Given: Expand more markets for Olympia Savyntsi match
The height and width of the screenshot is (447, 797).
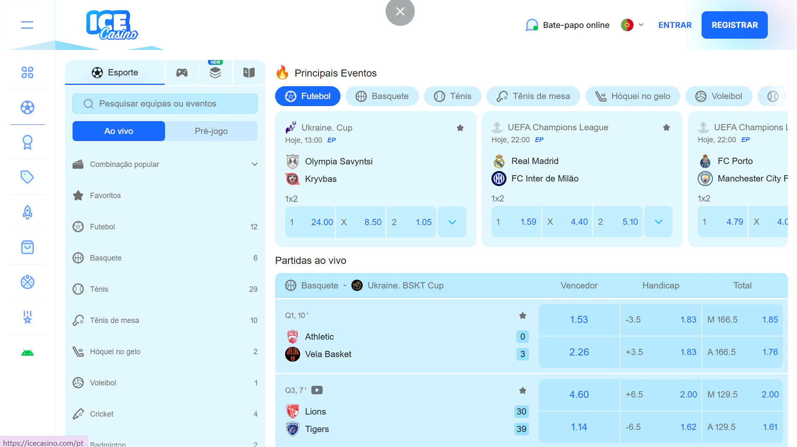Looking at the screenshot, I should pos(452,222).
